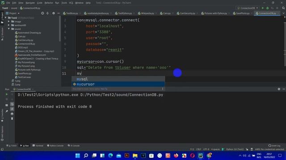Open the Python Console tool window
286x160 pixels.
(55, 146)
